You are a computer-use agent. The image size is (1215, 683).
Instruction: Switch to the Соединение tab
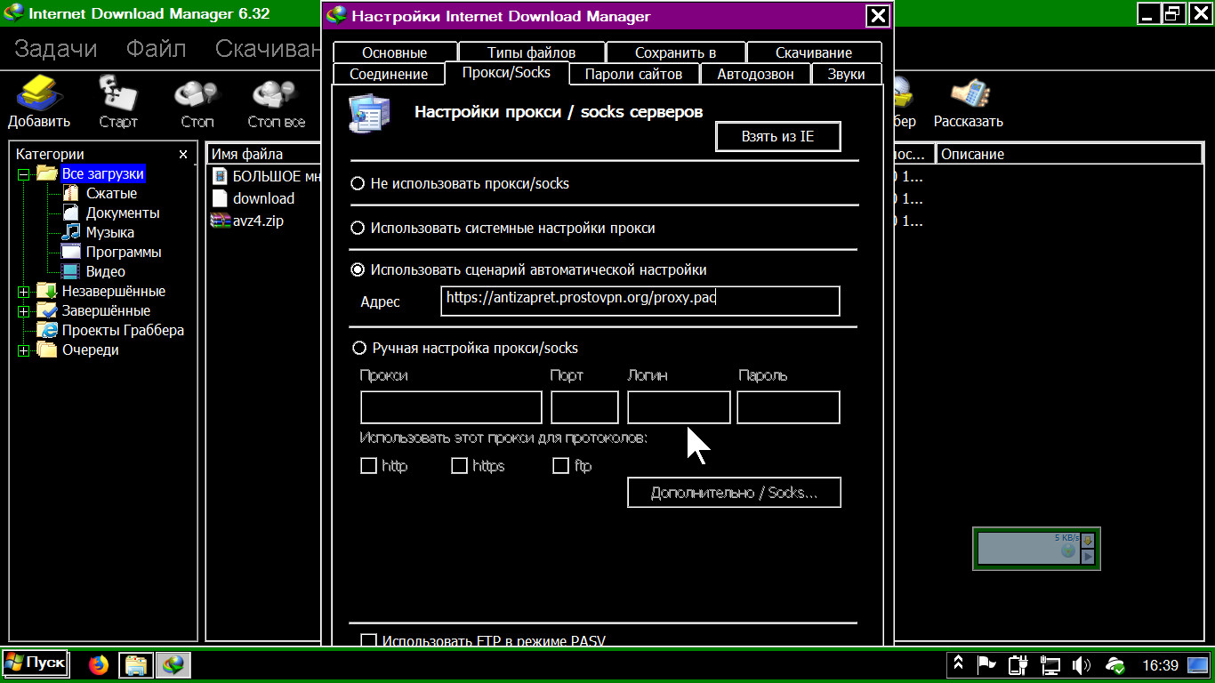389,75
